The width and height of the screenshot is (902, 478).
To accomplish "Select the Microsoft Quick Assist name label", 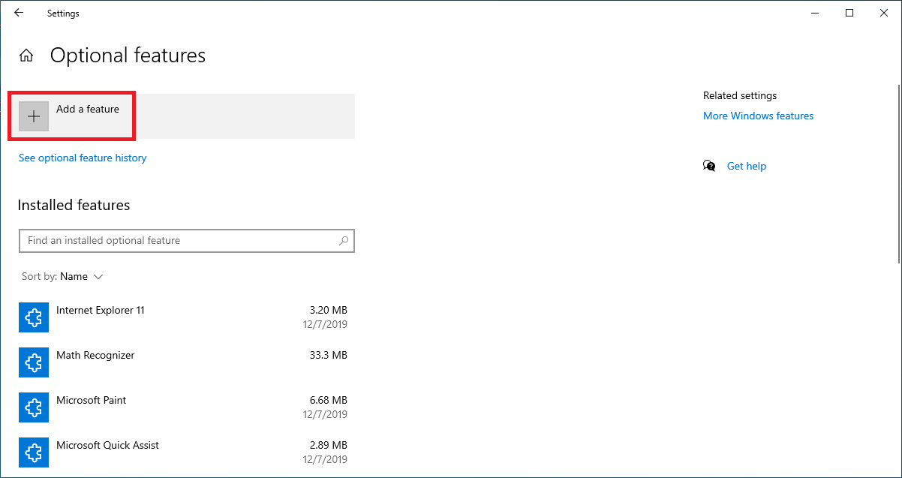I will (107, 445).
